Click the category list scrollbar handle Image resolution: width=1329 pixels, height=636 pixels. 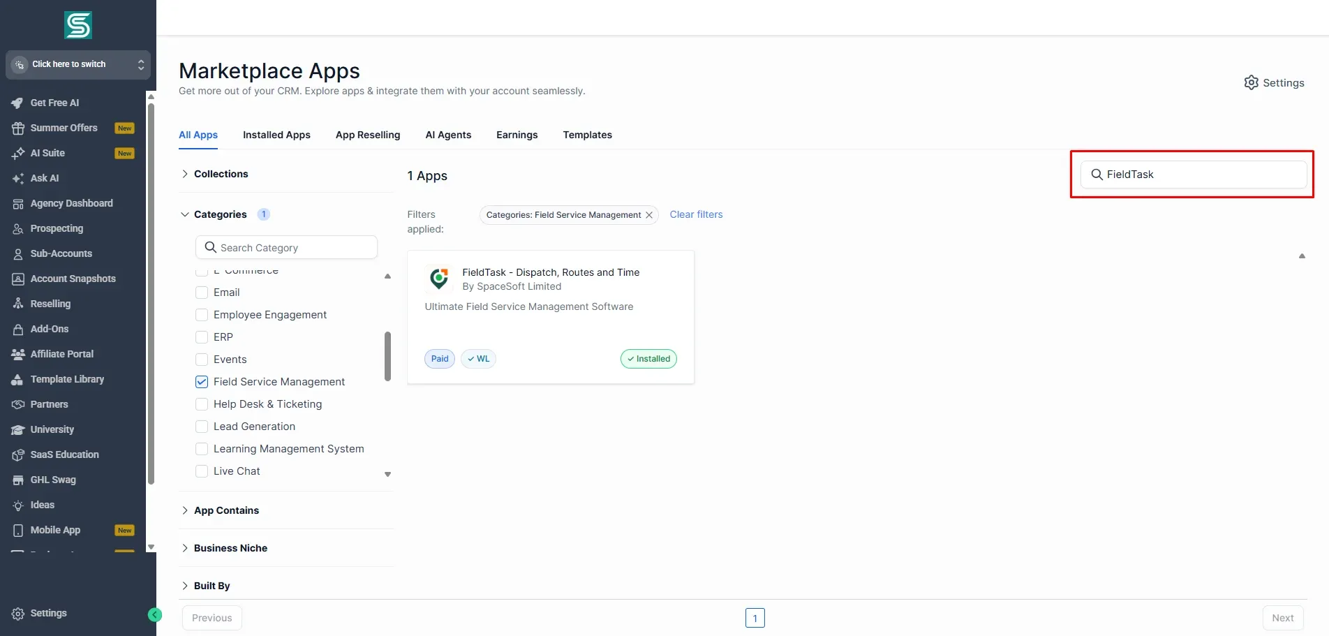click(388, 356)
